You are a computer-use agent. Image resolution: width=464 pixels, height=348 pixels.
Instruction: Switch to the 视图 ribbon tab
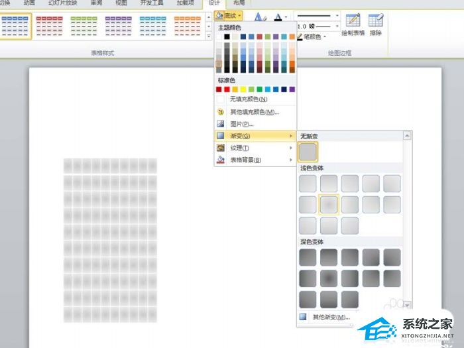[x=121, y=3]
